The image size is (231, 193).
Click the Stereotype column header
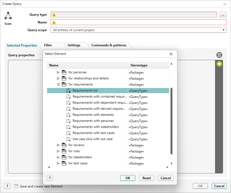(149, 65)
